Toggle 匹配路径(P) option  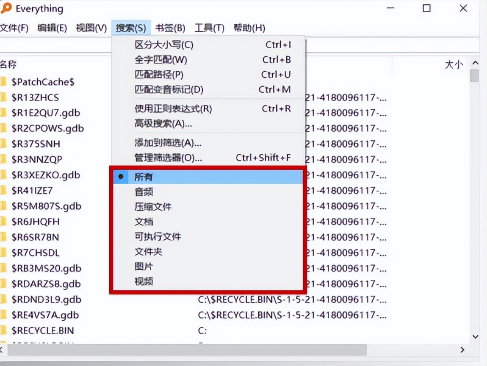[208, 75]
